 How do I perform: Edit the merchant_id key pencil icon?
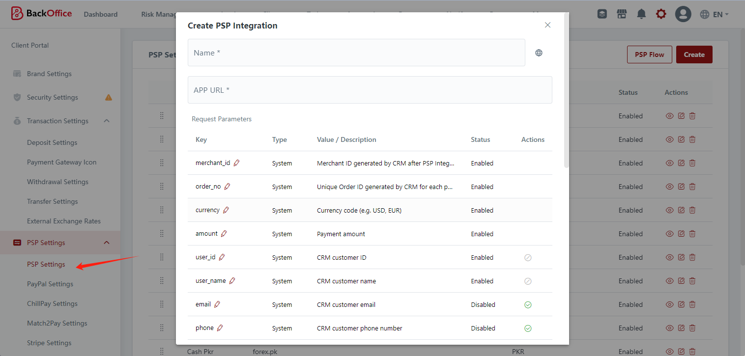click(x=236, y=163)
